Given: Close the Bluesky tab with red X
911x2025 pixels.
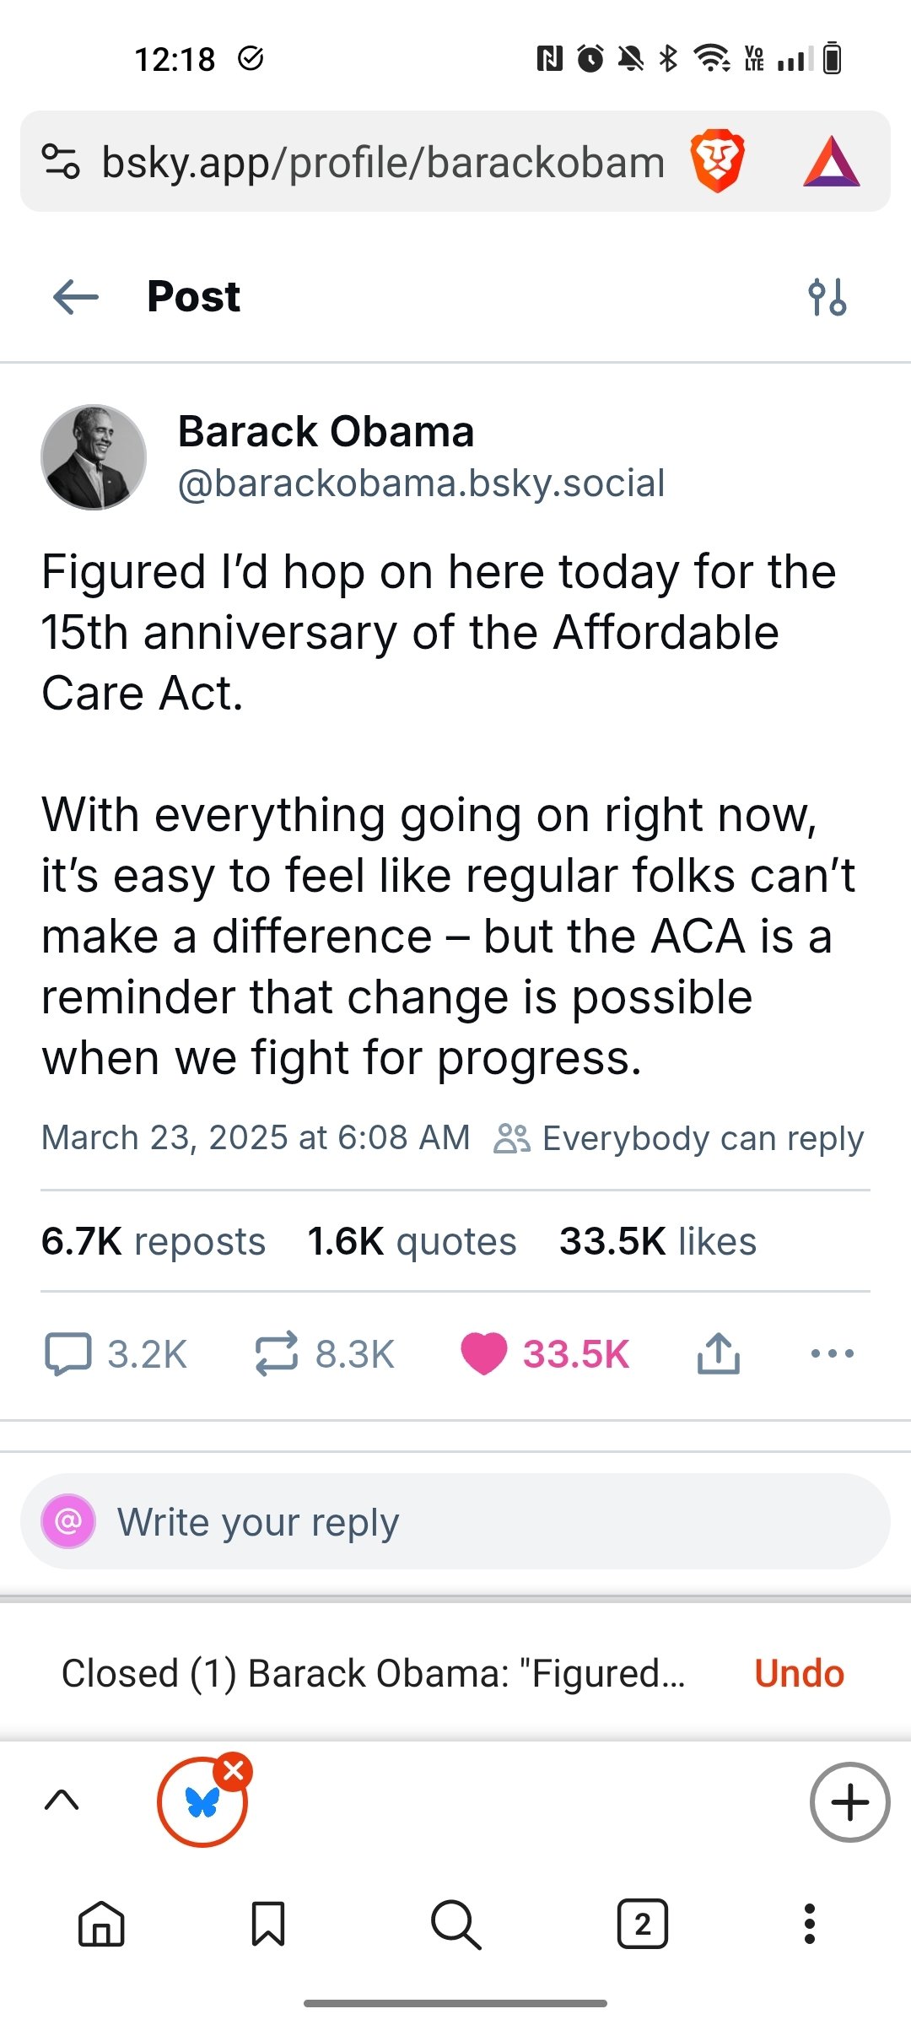Looking at the screenshot, I should point(234,1771).
